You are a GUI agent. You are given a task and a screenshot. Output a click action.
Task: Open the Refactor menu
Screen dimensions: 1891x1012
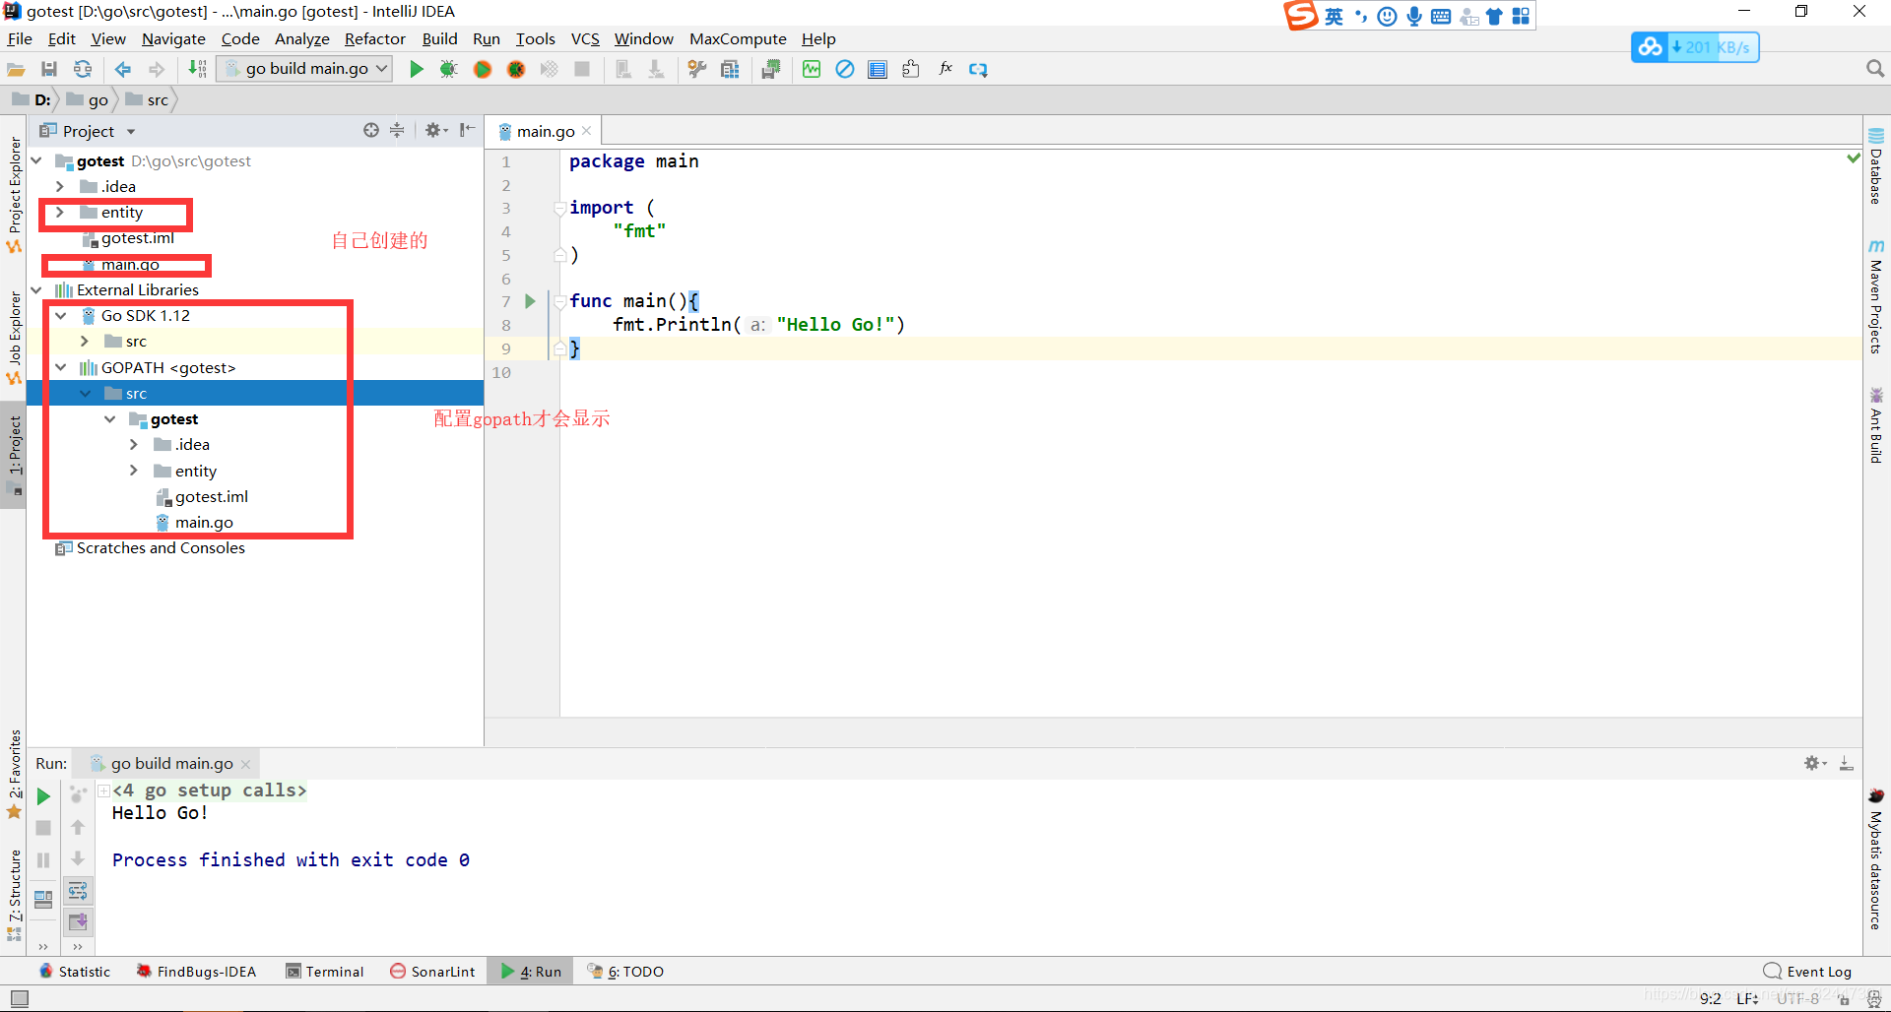[x=374, y=39]
